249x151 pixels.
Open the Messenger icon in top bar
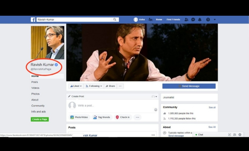coord(193,19)
